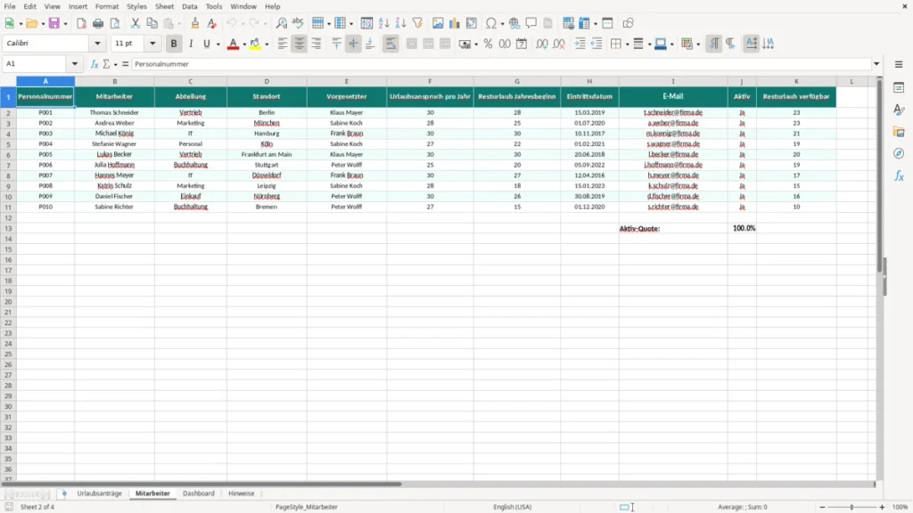
Task: Click the Select Function sum button
Action: coord(107,64)
